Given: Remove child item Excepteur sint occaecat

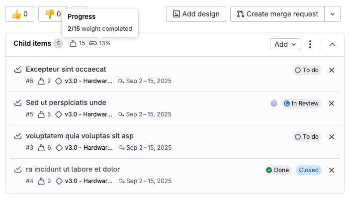Looking at the screenshot, I should (x=332, y=70).
